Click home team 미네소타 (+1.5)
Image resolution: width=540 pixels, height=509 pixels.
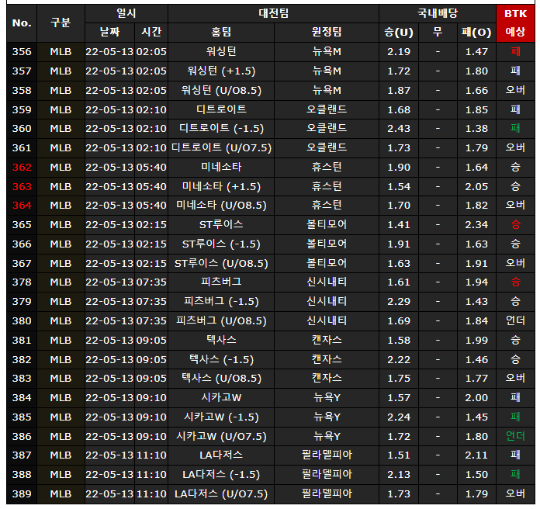(x=221, y=187)
